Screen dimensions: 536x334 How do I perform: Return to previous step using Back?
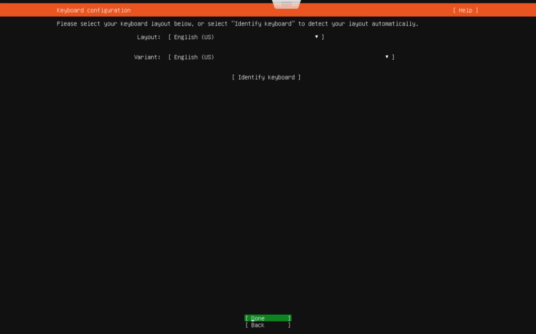pyautogui.click(x=267, y=325)
